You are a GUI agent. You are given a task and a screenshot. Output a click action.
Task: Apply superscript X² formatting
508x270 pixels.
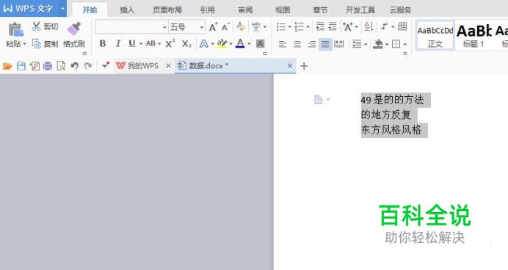point(170,43)
